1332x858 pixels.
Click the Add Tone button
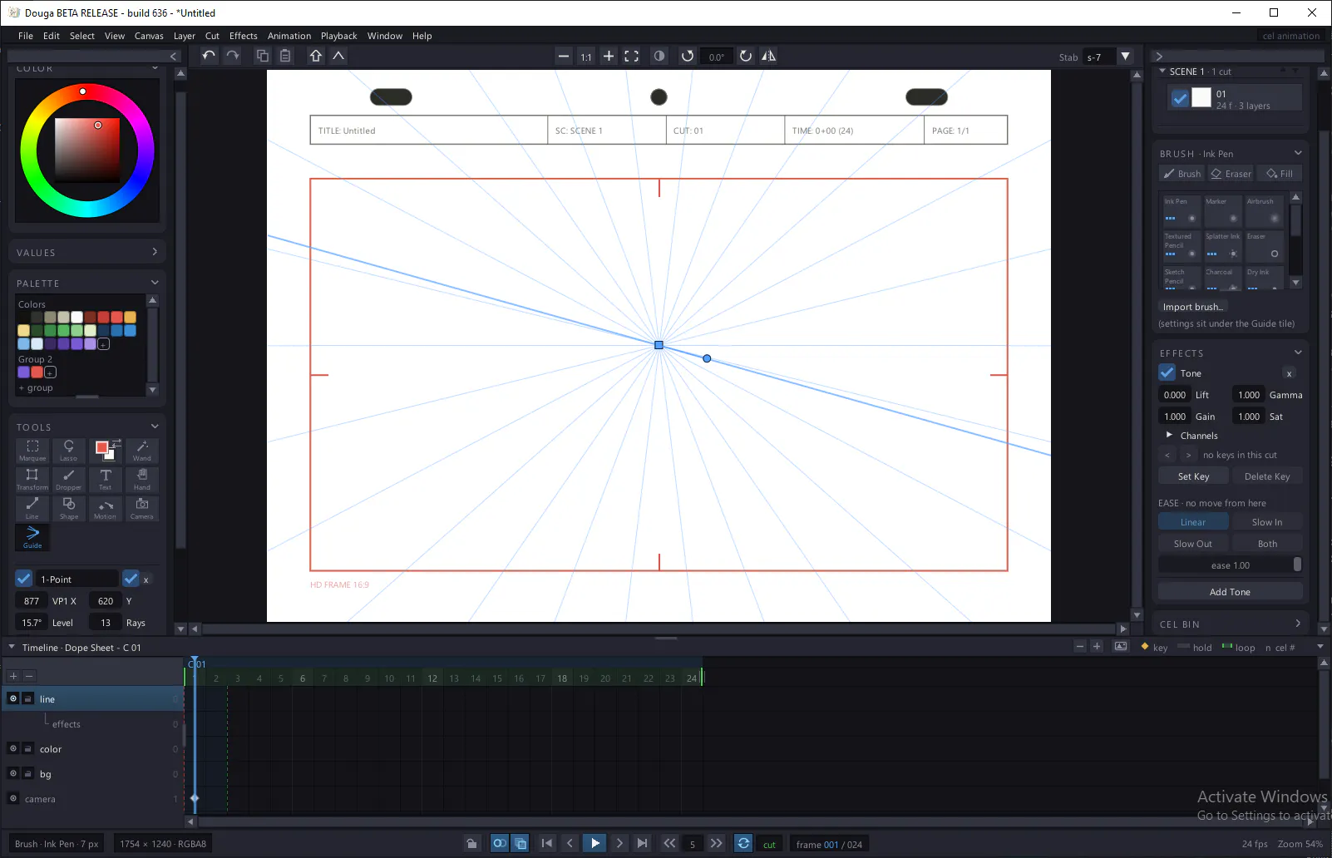[x=1230, y=592]
